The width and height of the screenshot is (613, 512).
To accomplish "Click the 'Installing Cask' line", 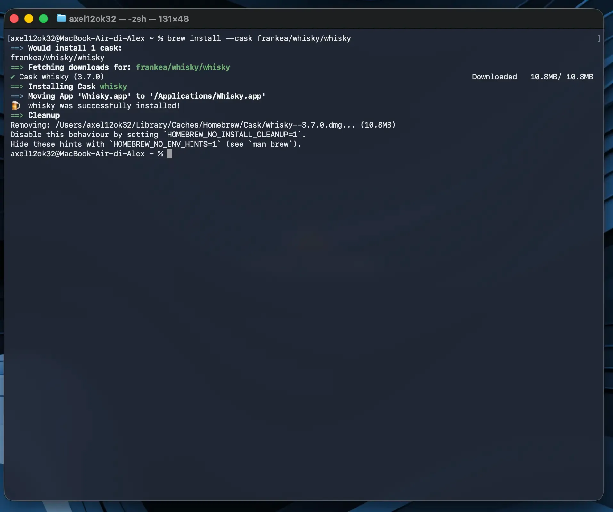I will tap(69, 87).
